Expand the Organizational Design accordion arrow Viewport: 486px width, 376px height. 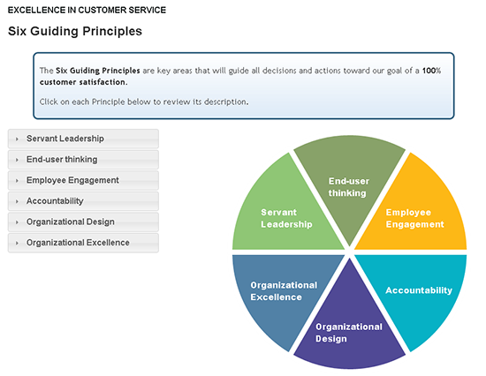click(x=17, y=222)
